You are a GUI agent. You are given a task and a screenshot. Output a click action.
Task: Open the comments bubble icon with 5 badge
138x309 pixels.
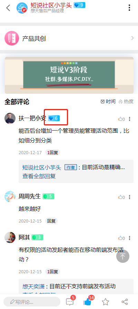pyautogui.click(x=70, y=301)
